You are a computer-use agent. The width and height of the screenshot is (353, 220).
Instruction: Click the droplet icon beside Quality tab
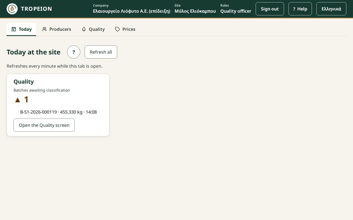[x=84, y=29]
